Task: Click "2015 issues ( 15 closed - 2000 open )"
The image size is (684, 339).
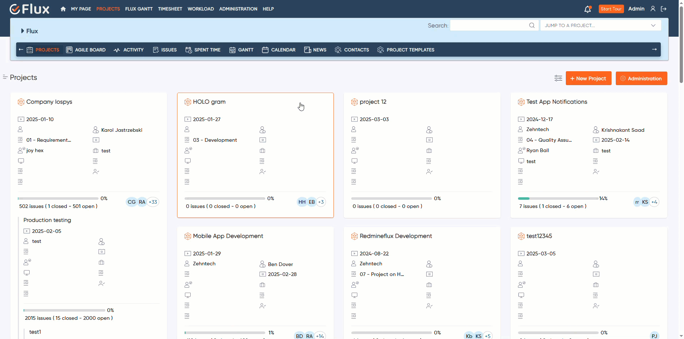Action: point(69,318)
